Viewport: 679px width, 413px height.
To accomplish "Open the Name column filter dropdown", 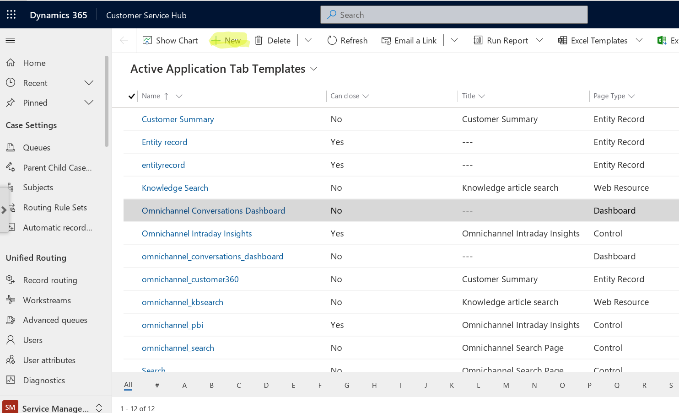I will coord(178,96).
